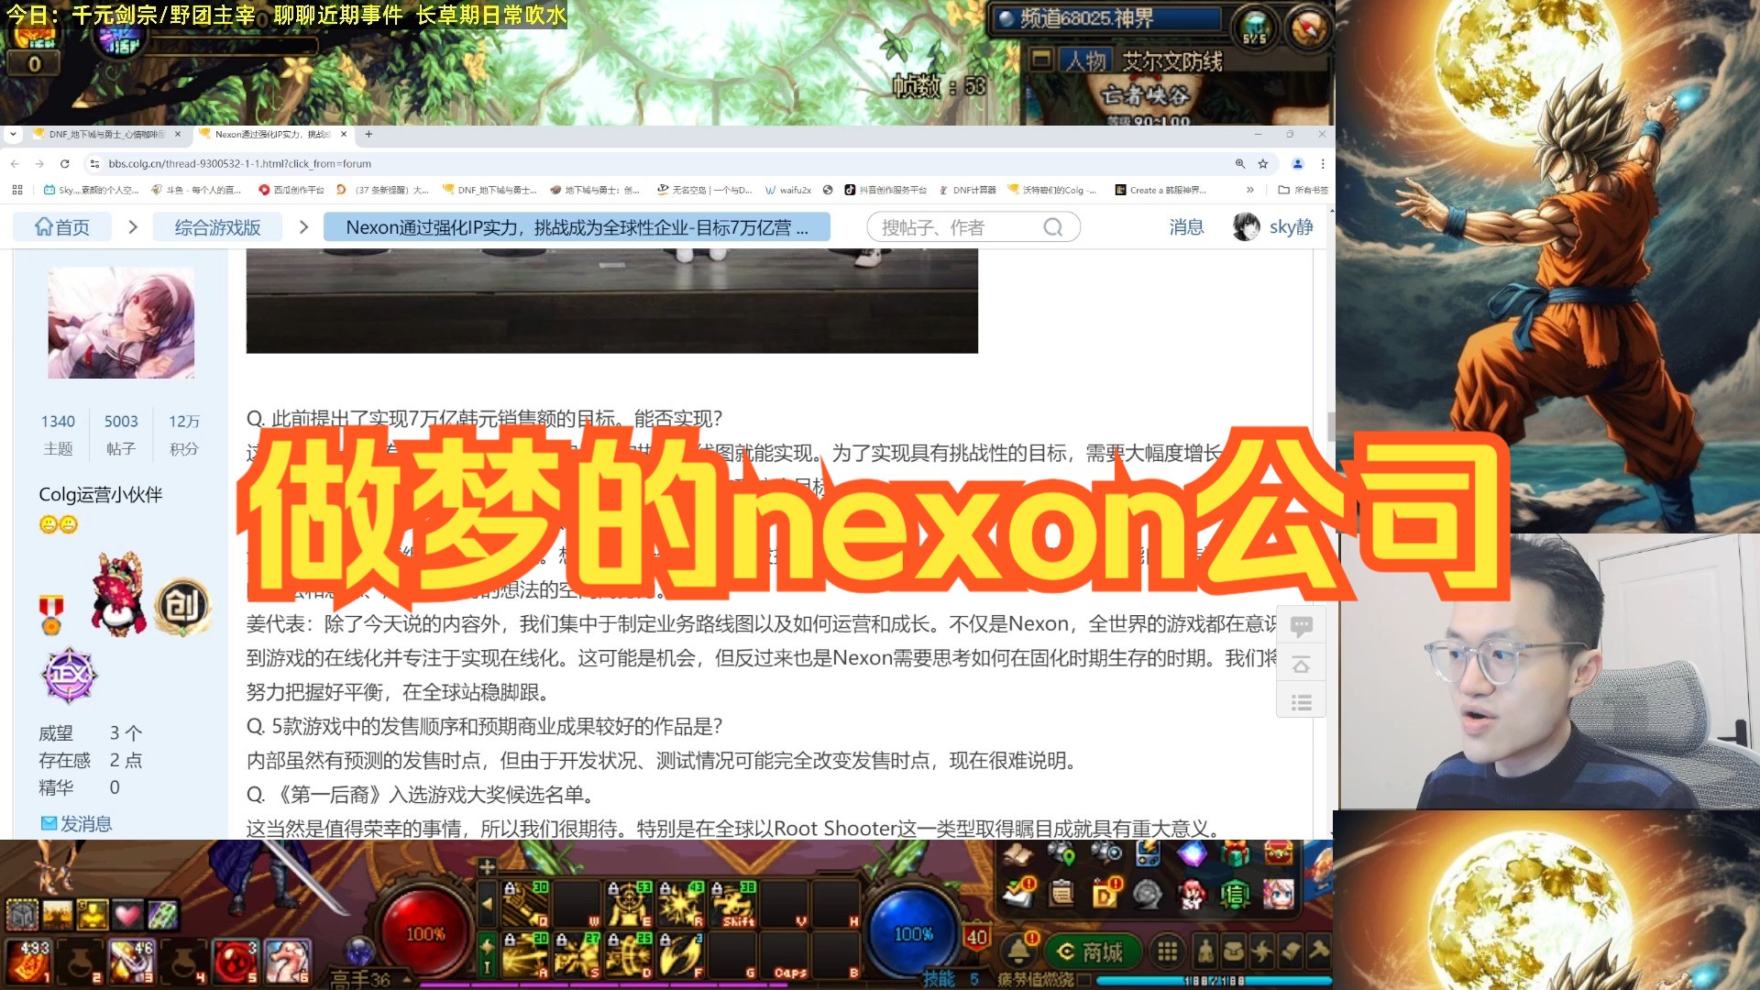Viewport: 1760px width, 990px height.
Task: Activate the skill in slot S
Action: pyautogui.click(x=577, y=955)
